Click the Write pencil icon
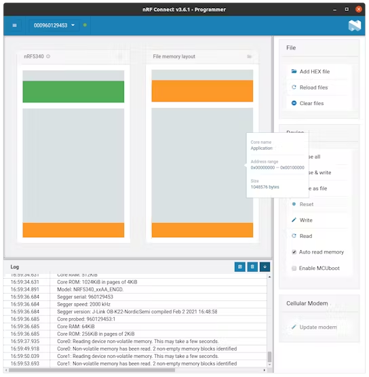Image resolution: width=369 pixels, height=377 pixels. pyautogui.click(x=294, y=220)
